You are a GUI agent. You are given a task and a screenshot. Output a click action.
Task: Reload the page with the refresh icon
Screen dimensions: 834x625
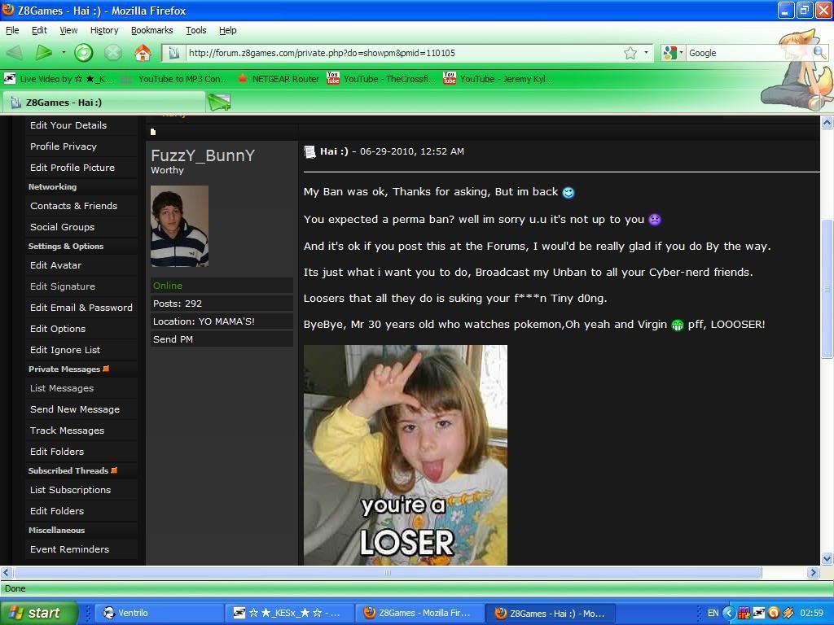point(83,53)
